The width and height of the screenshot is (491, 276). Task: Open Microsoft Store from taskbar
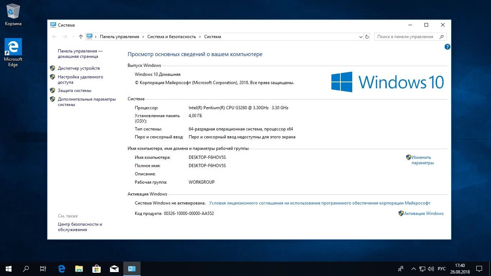coord(97,269)
